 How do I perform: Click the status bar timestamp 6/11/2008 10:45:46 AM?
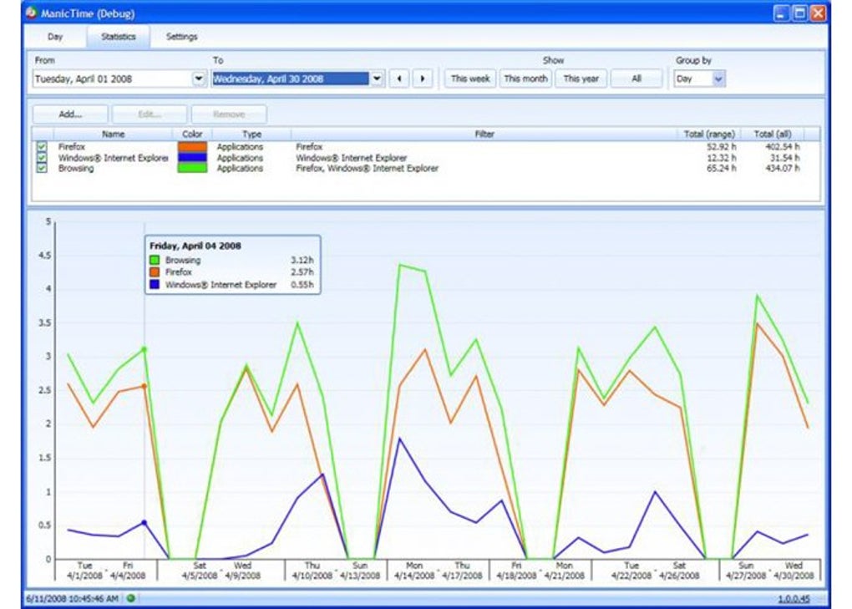73,599
